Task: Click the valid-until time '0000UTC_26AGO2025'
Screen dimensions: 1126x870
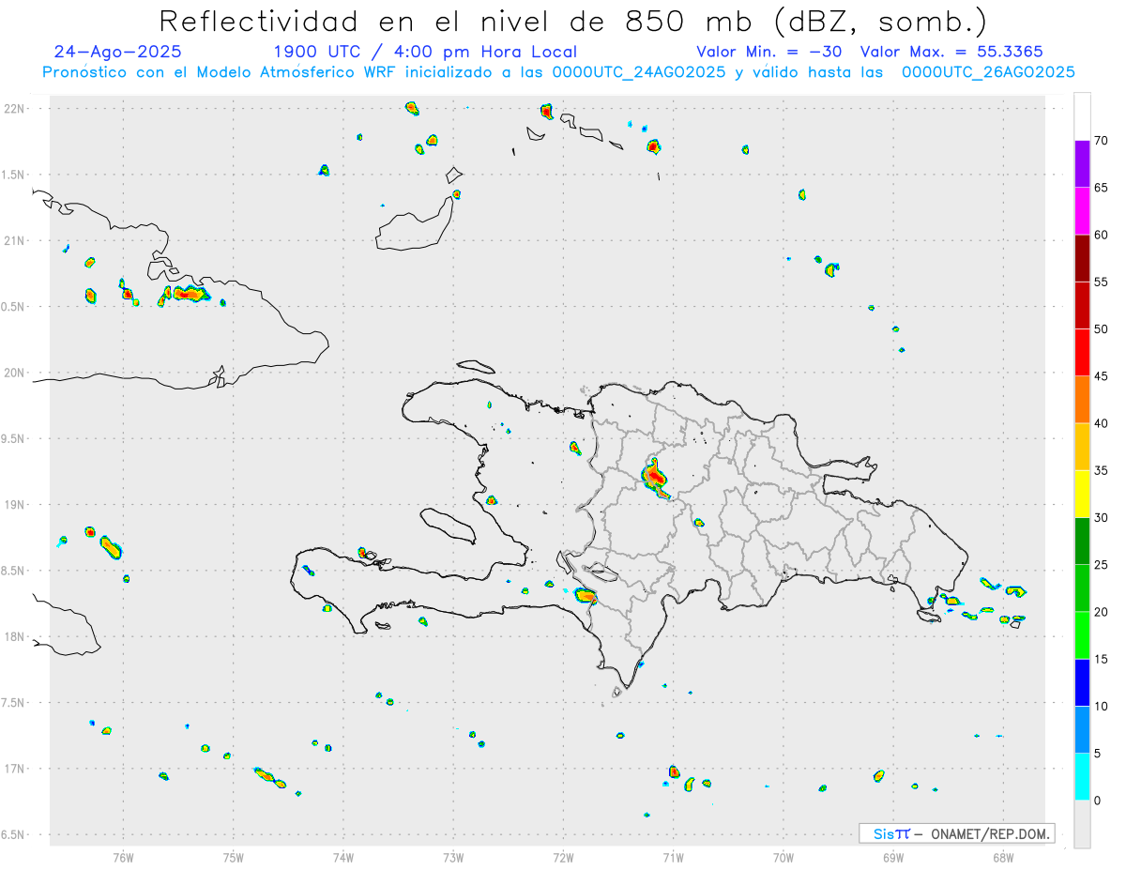Action: [x=988, y=72]
